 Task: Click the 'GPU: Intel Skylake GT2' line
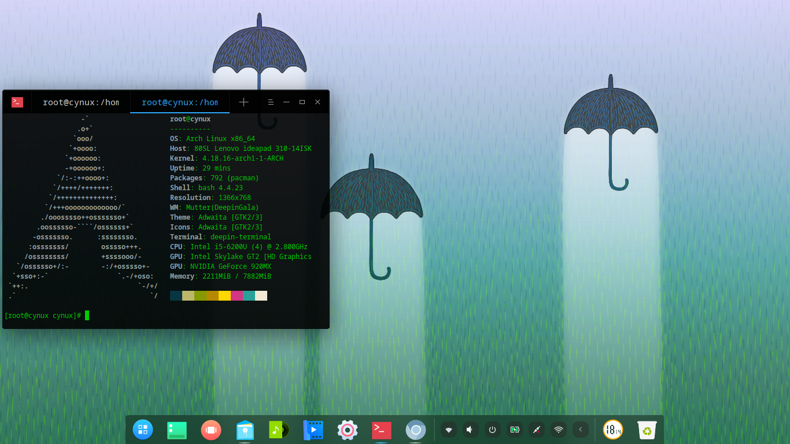point(241,257)
